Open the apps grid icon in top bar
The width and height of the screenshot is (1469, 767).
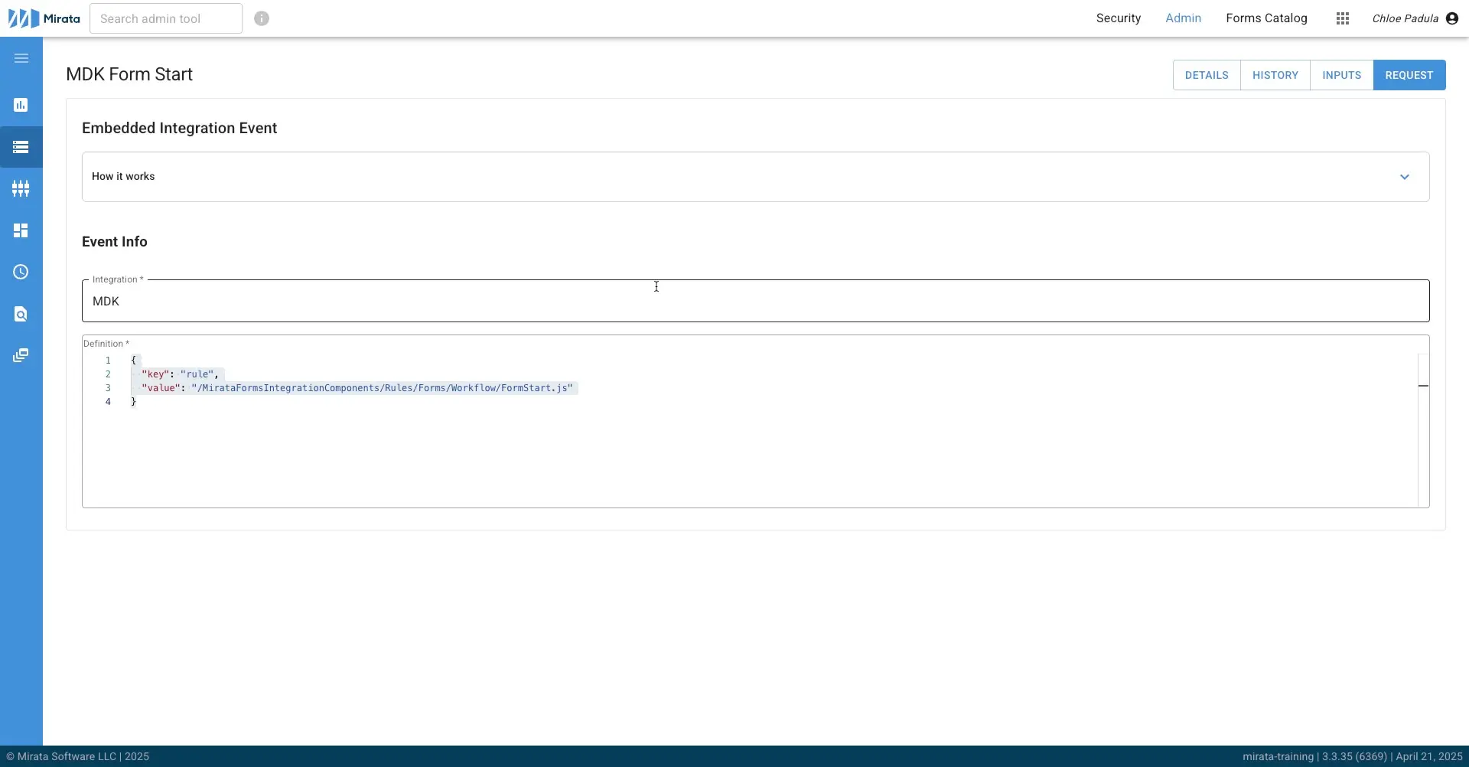(x=1343, y=18)
